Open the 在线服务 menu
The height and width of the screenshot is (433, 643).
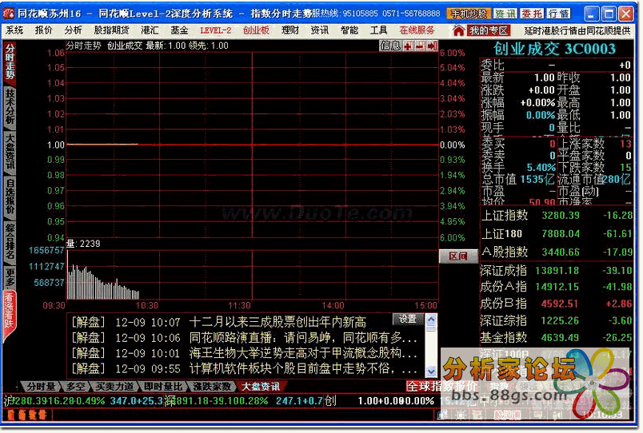[x=417, y=30]
